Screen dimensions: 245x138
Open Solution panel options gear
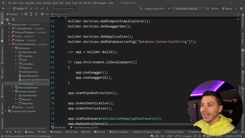(x=42, y=14)
